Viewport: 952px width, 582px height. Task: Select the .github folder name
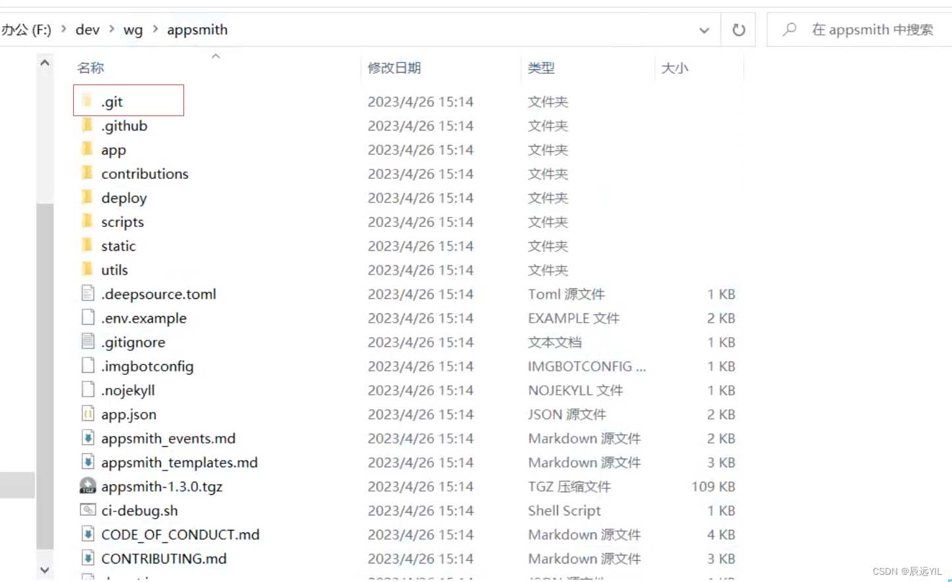pyautogui.click(x=124, y=125)
